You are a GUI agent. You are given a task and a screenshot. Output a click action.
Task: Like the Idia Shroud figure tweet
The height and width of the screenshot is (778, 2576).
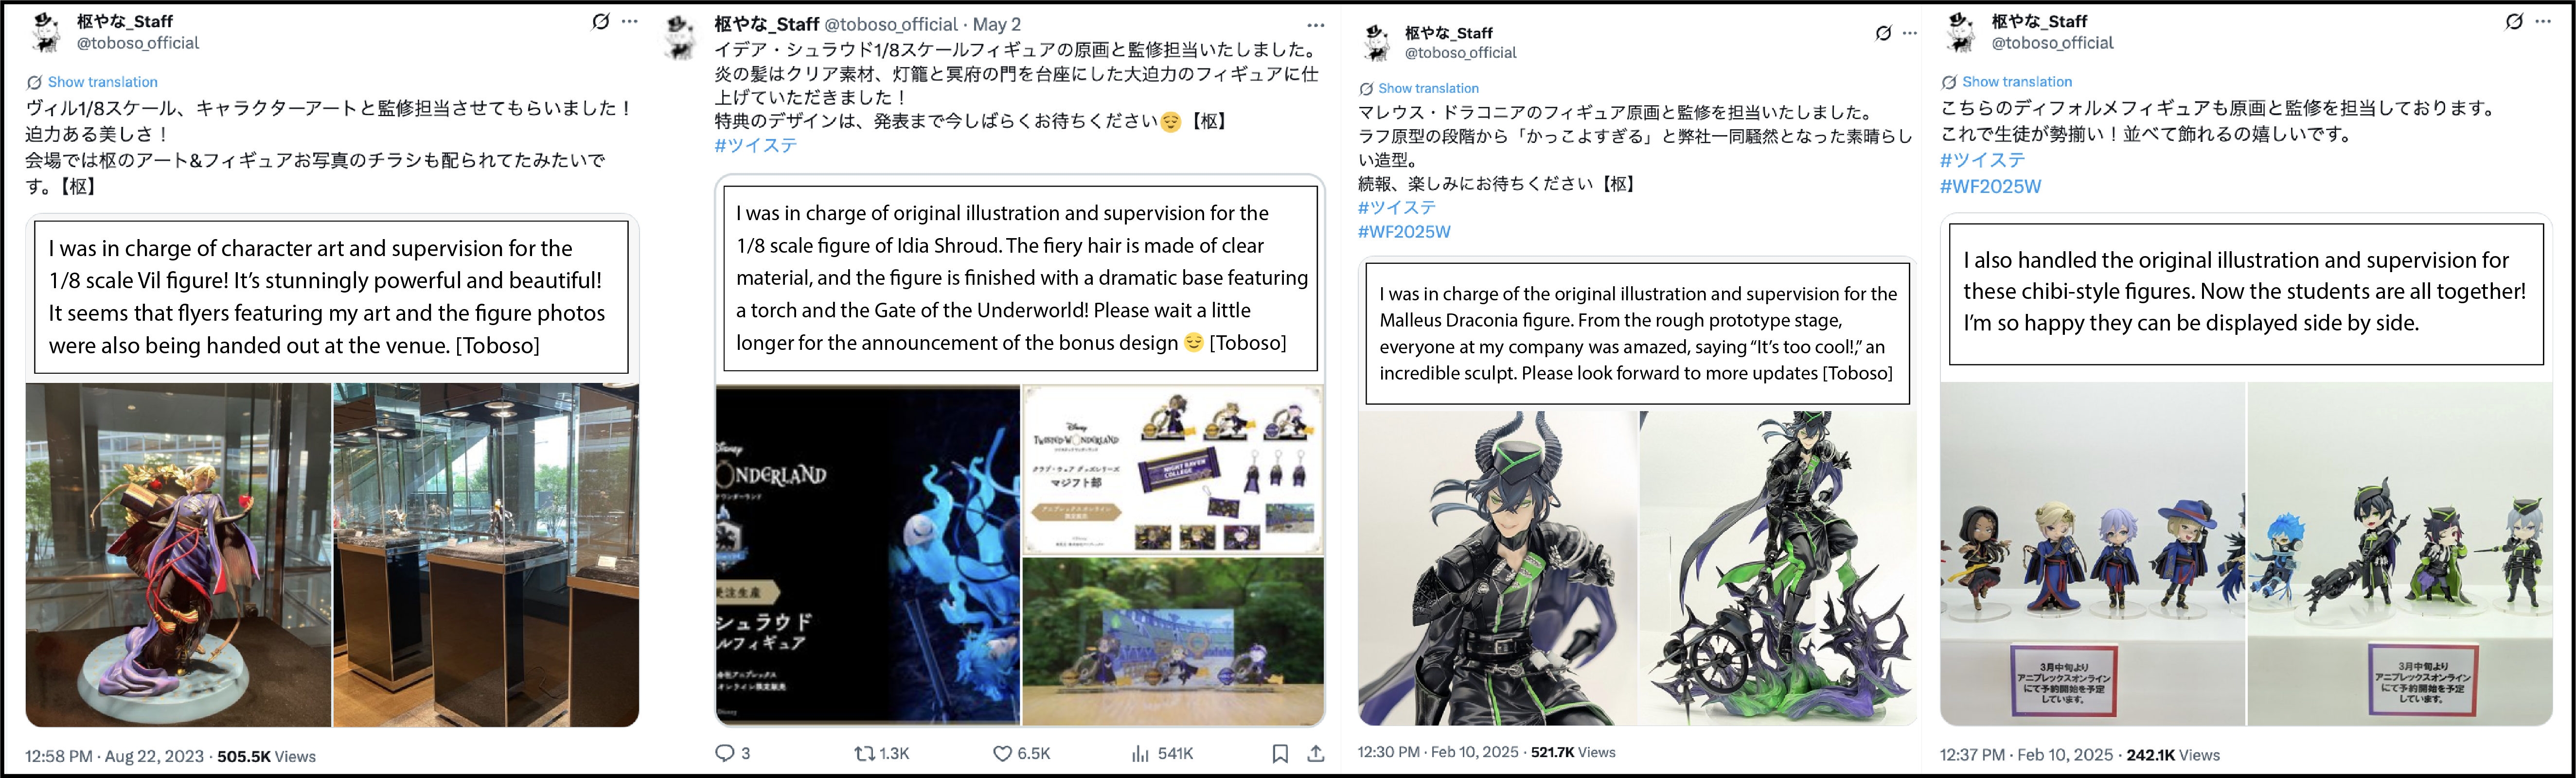1002,753
